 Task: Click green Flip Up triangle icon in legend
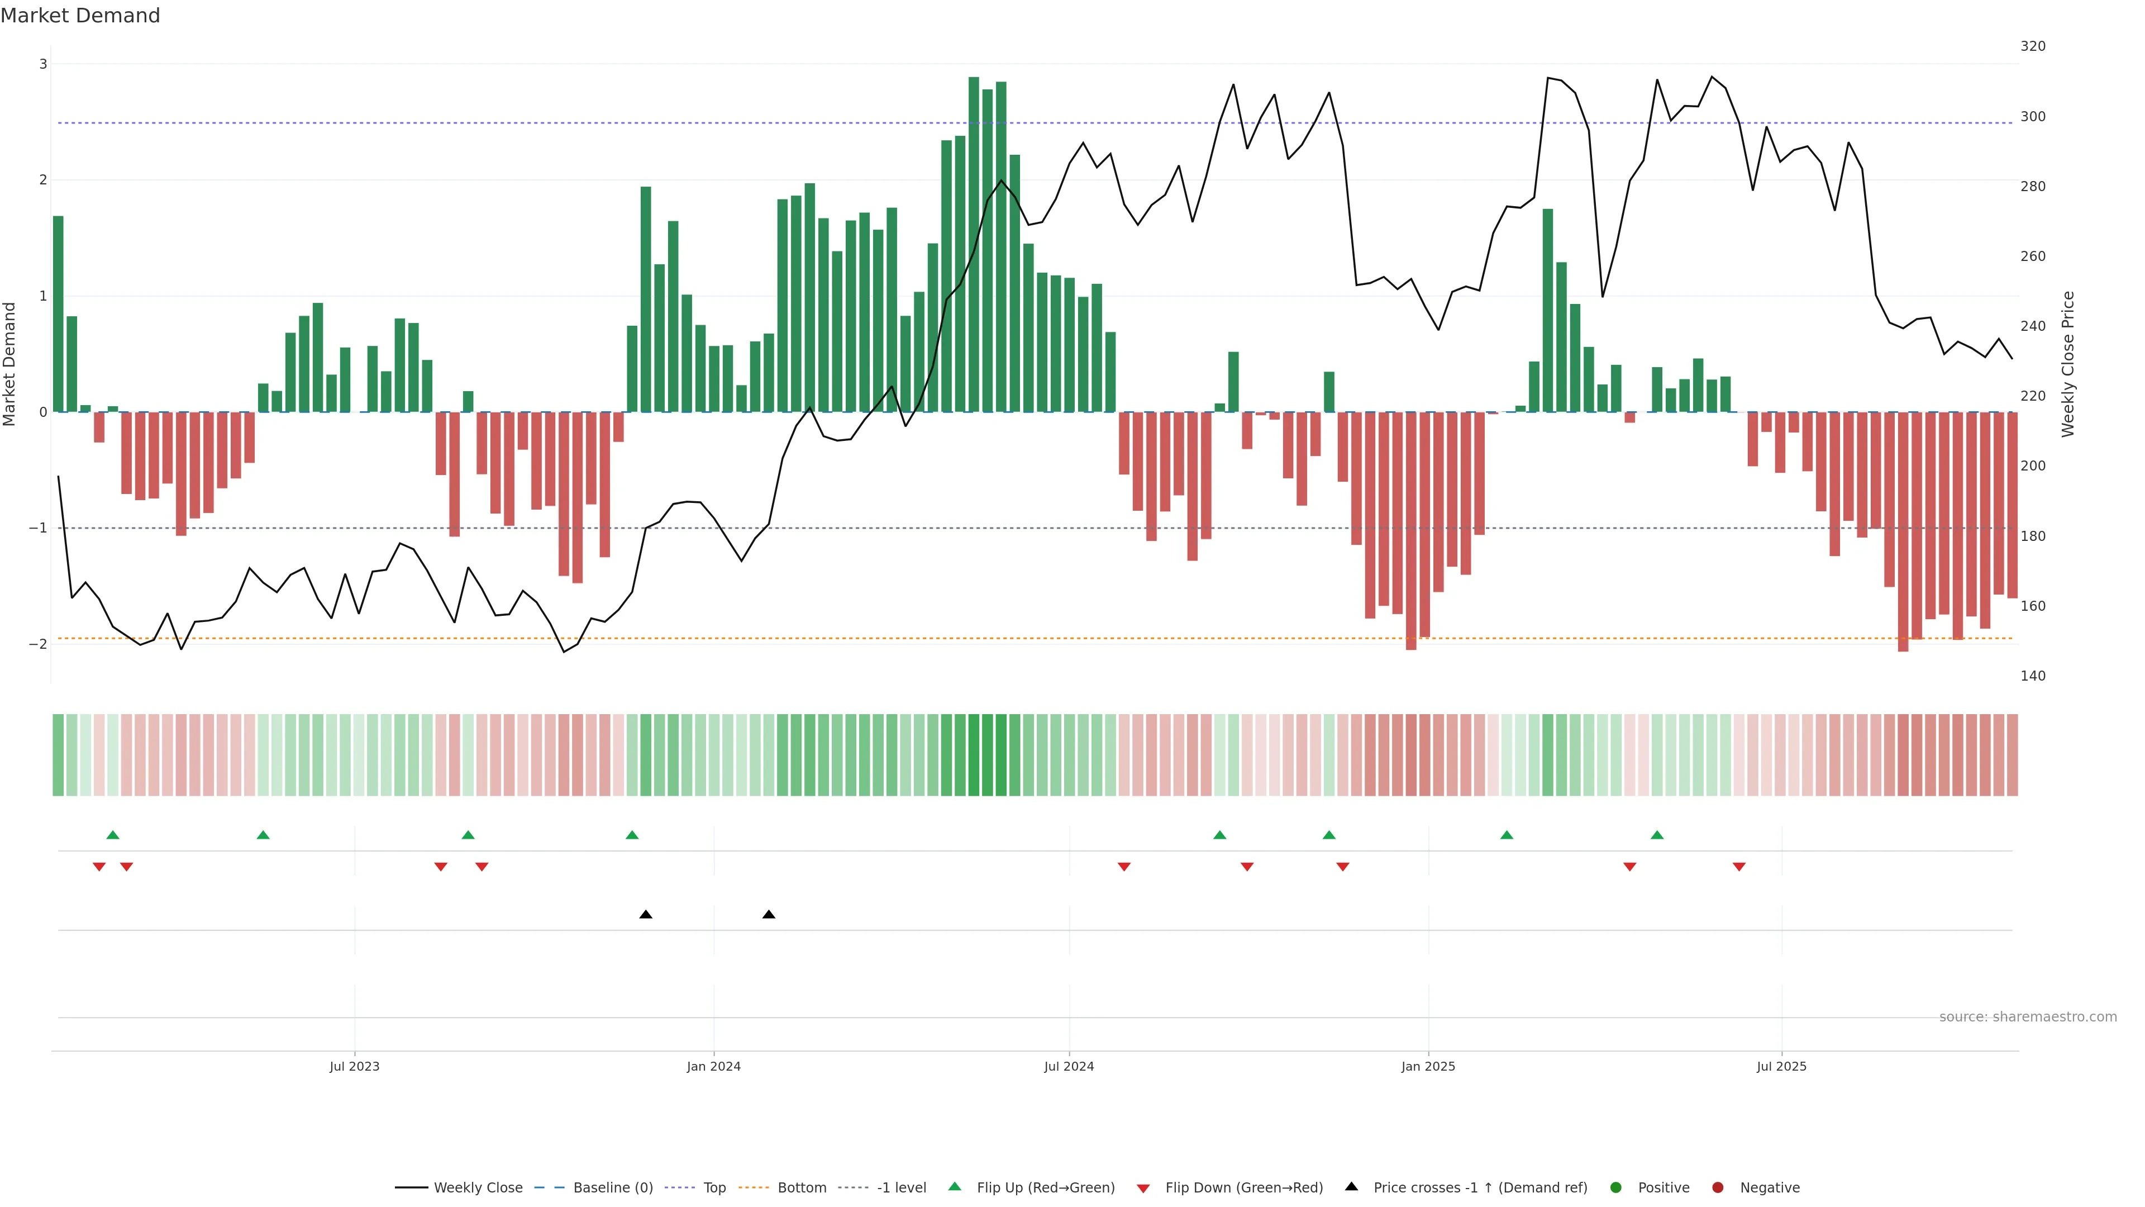[x=955, y=1186]
